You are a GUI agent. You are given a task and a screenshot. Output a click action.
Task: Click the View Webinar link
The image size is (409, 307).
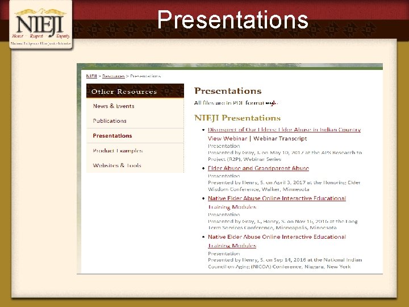coord(227,139)
